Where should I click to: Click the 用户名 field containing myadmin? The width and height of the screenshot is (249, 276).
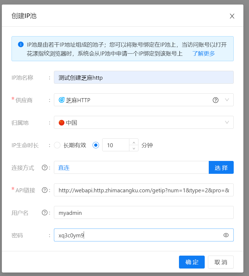(x=144, y=212)
